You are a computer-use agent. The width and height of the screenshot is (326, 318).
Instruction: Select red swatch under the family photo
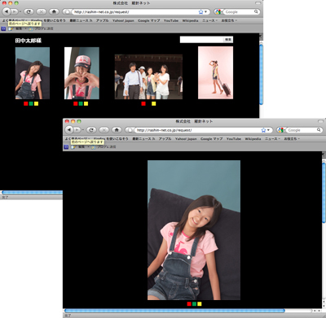(143, 103)
